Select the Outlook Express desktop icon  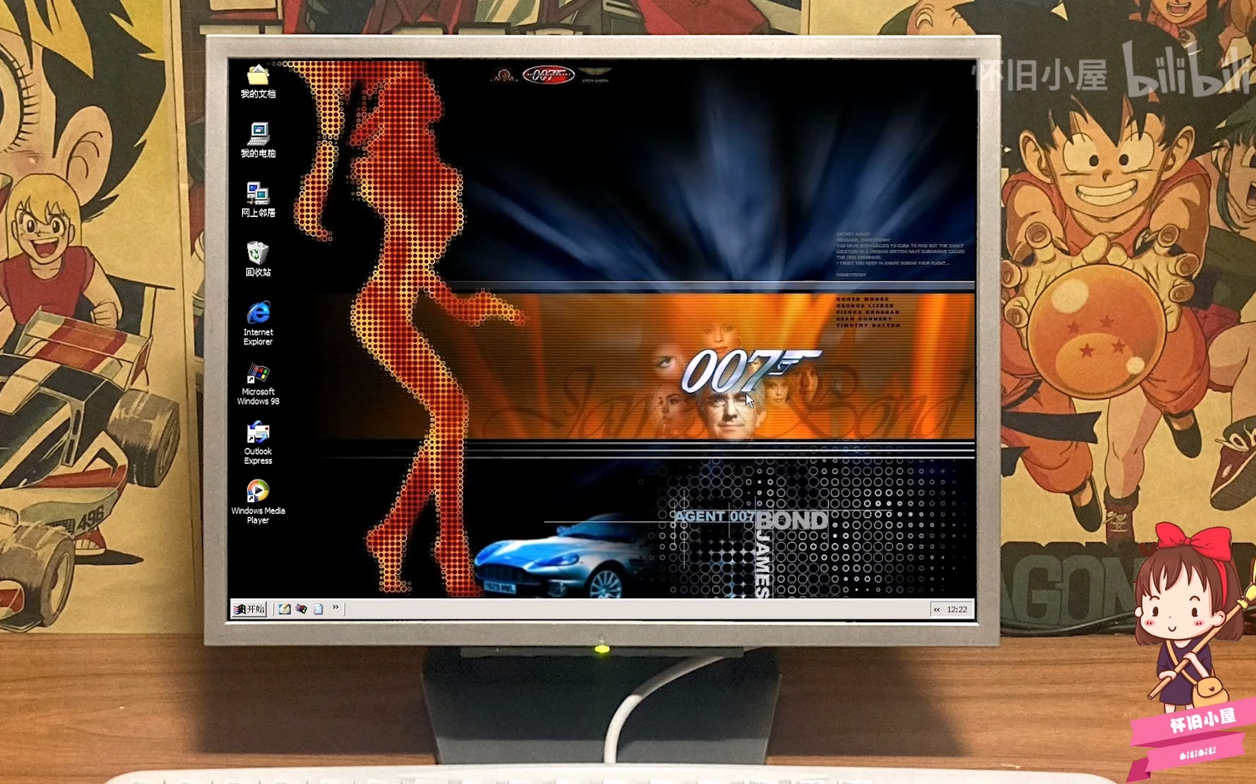(258, 443)
